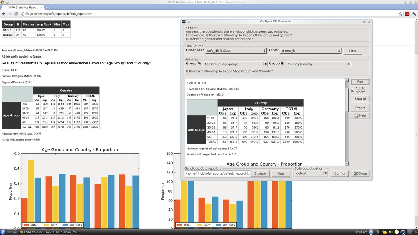This screenshot has width=418, height=235.
Task: Click the bookmark star in address bar
Action: pos(401,14)
